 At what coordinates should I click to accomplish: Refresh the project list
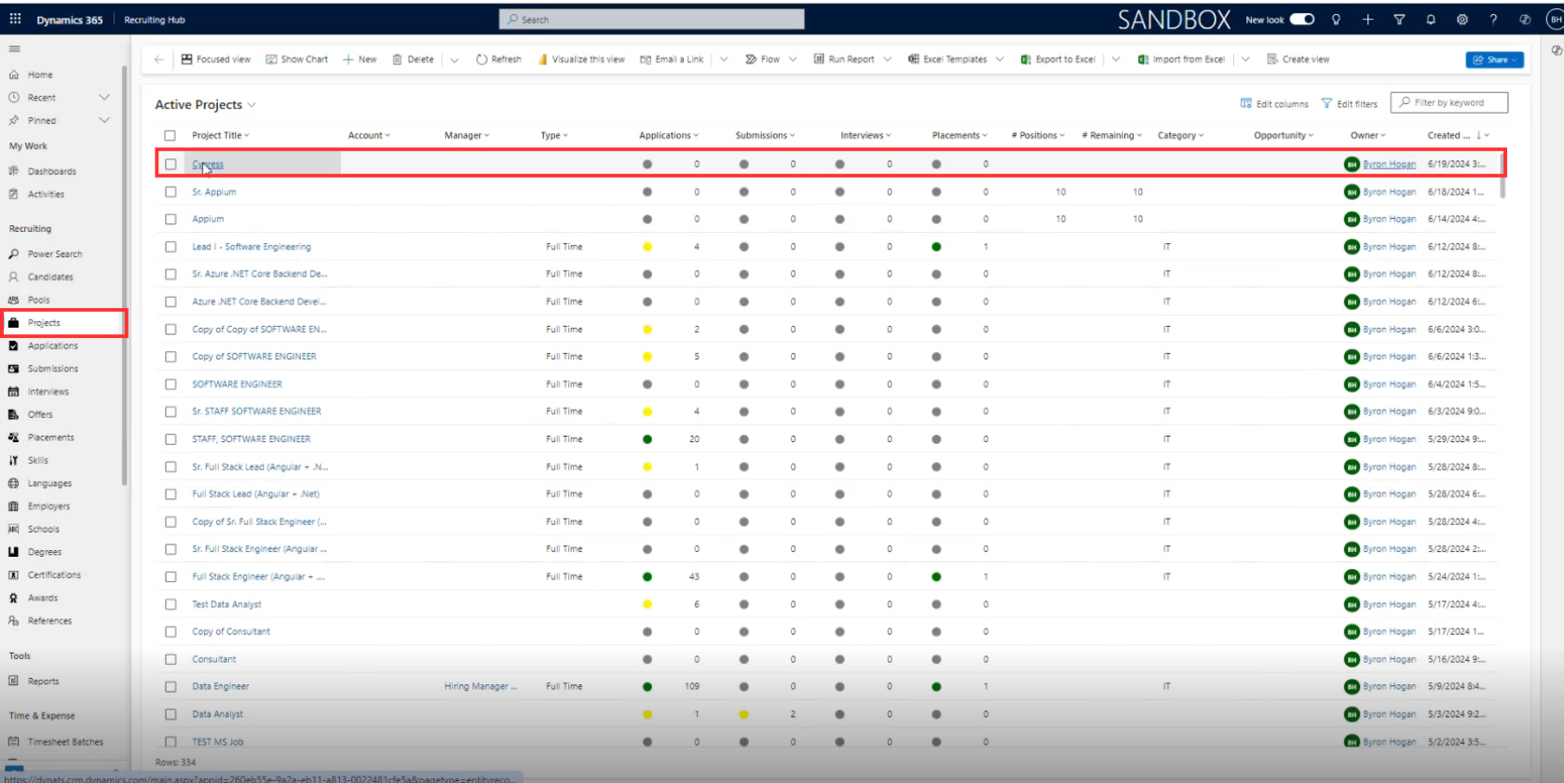(498, 60)
